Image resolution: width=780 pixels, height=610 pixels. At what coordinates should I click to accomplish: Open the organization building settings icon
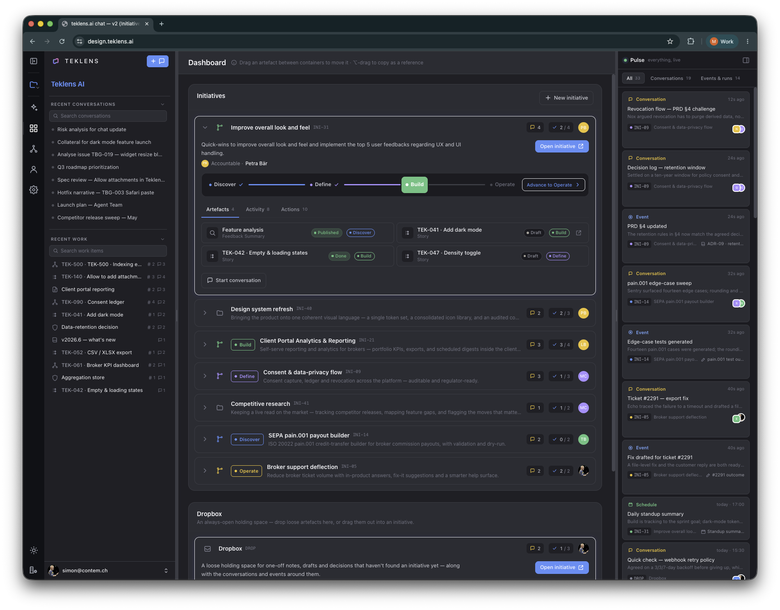(x=34, y=570)
